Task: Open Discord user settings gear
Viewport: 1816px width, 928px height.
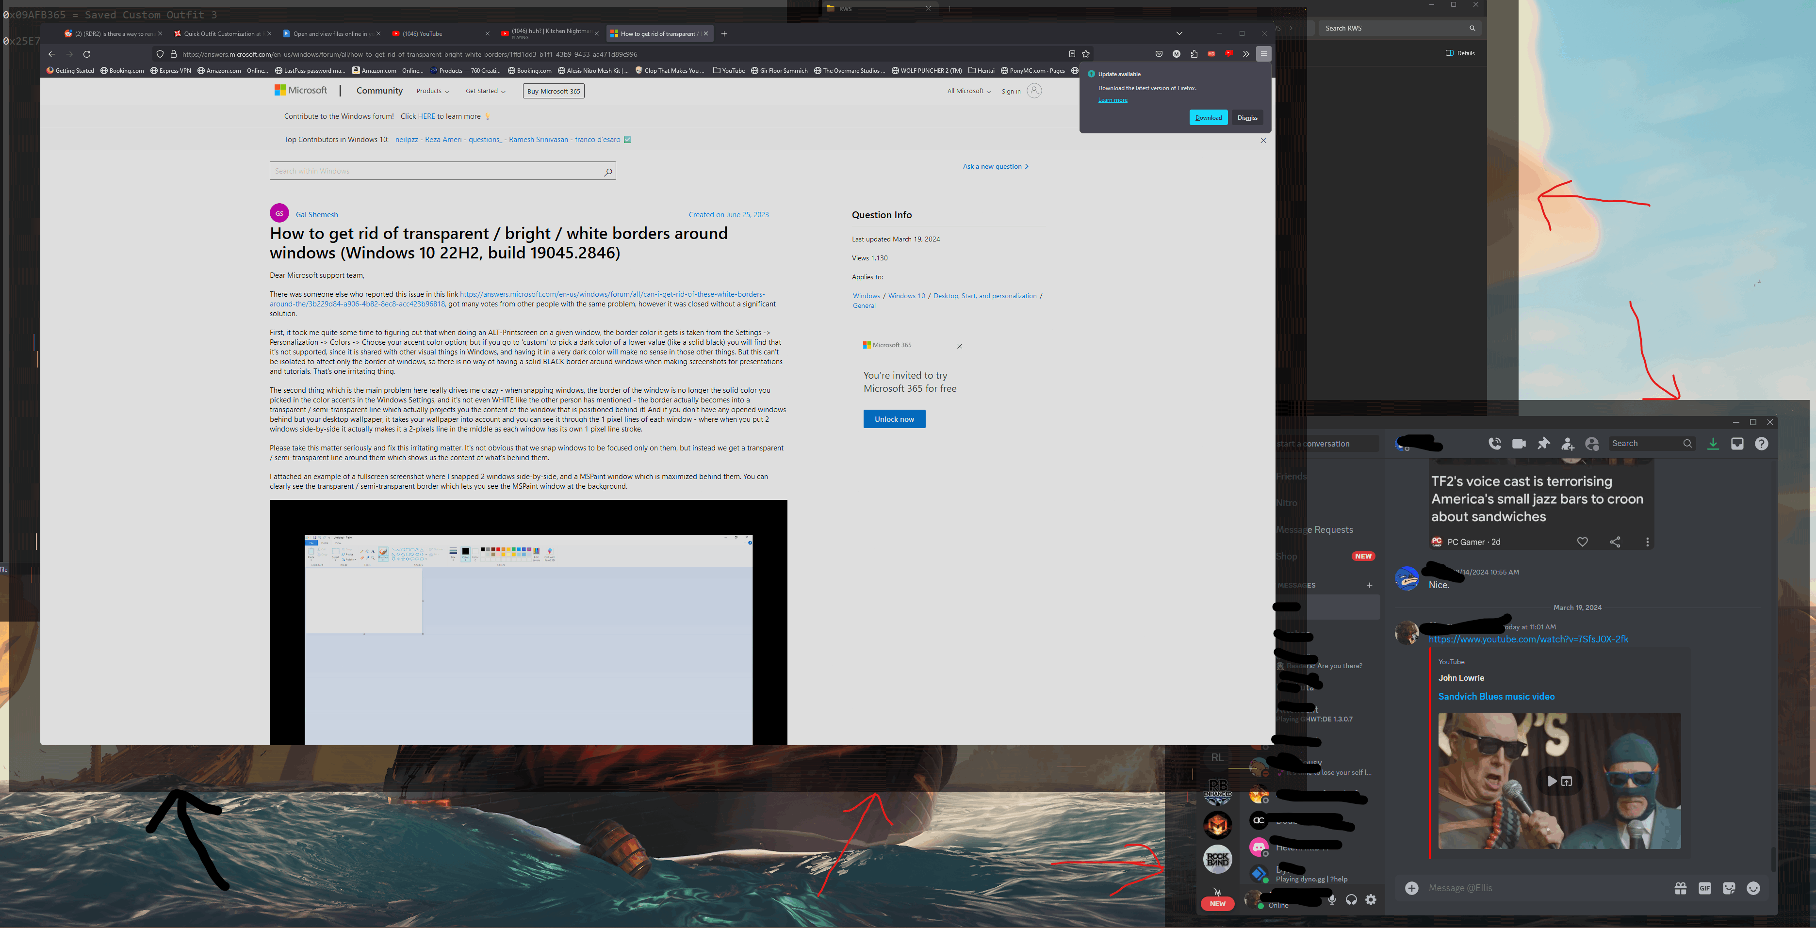Action: (x=1371, y=899)
